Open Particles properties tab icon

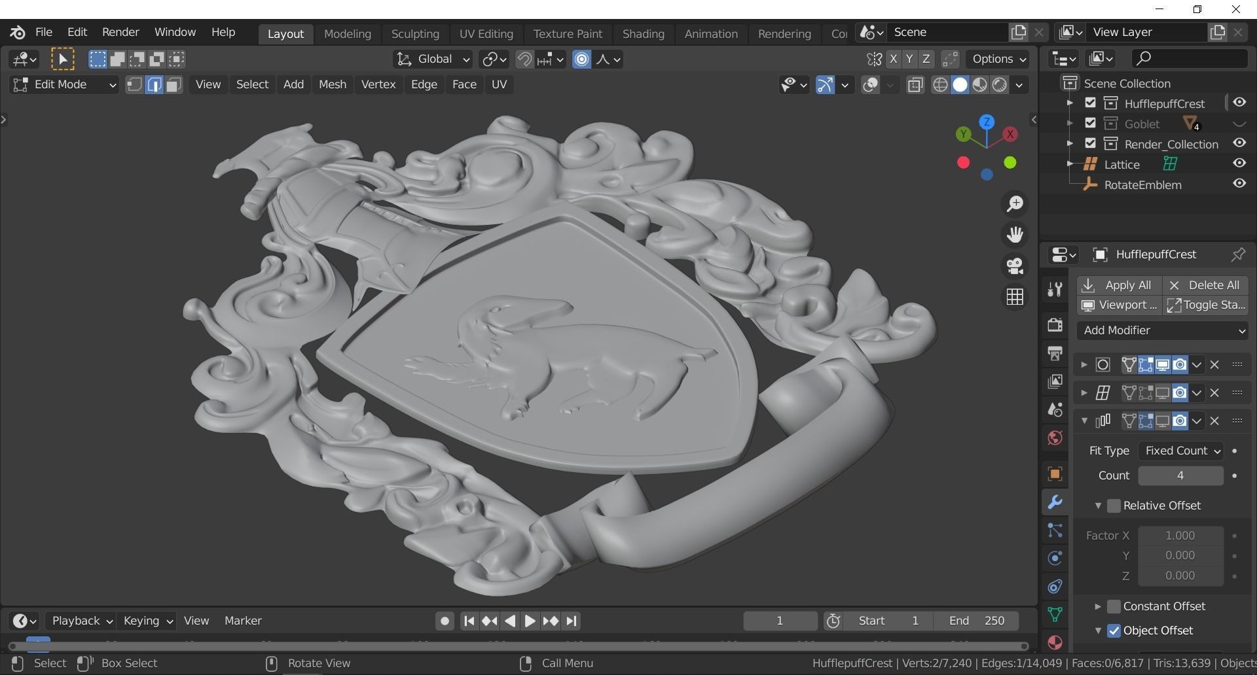coord(1055,530)
